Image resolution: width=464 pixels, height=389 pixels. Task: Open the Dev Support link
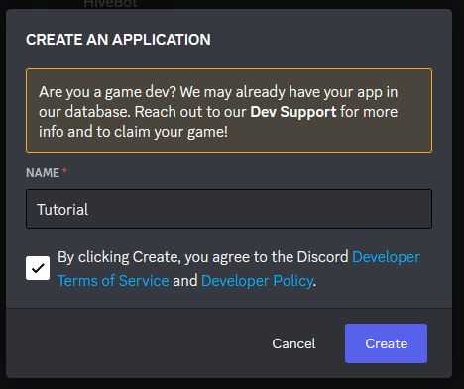pyautogui.click(x=293, y=112)
